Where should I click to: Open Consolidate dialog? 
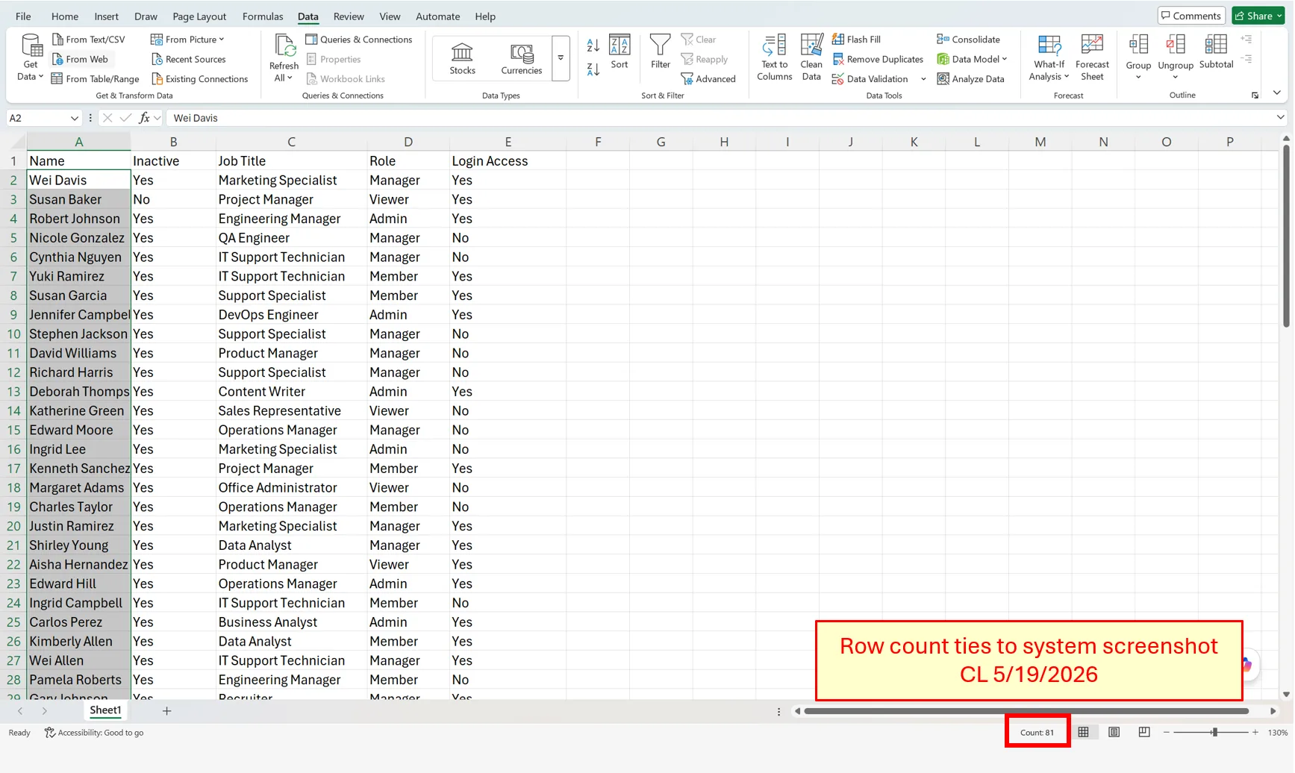(968, 40)
